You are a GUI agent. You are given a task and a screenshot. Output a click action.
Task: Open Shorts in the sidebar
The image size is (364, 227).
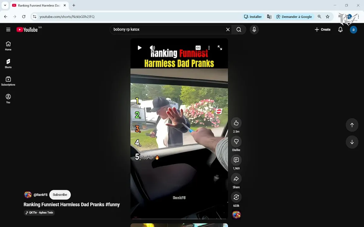click(x=8, y=63)
